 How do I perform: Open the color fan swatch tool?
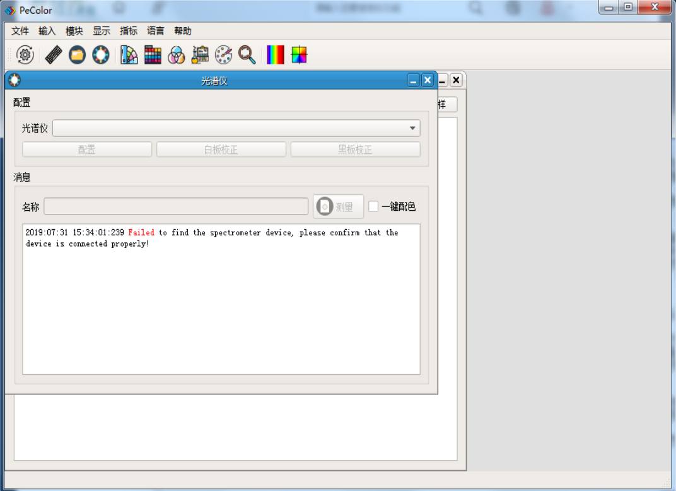129,55
